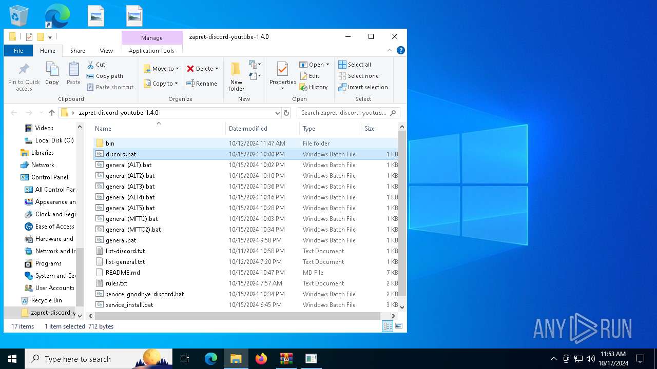This screenshot has width=657, height=369.
Task: Open Explorer Help question mark icon
Action: [401, 50]
